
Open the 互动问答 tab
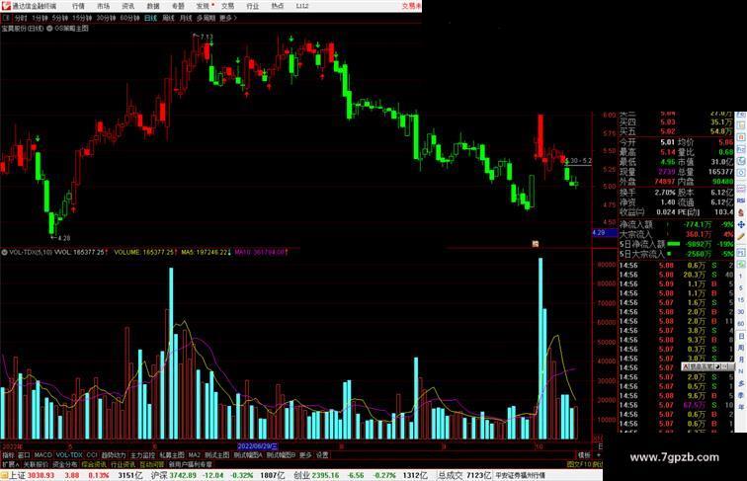(151, 464)
